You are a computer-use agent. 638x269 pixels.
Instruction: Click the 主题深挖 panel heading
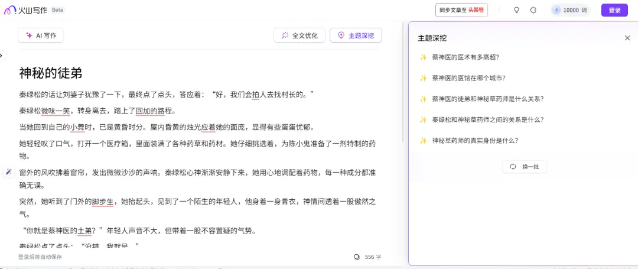click(x=432, y=38)
